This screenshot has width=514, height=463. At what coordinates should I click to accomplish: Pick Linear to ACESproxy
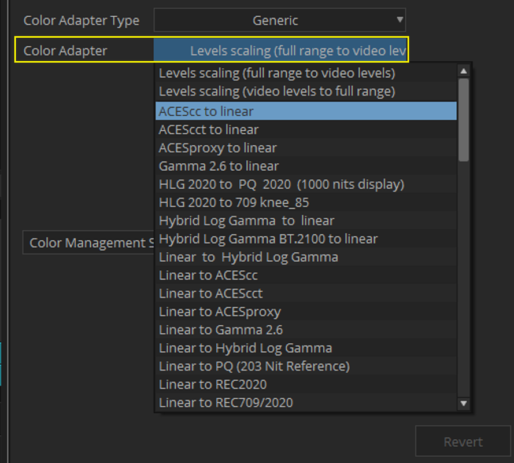(x=306, y=311)
